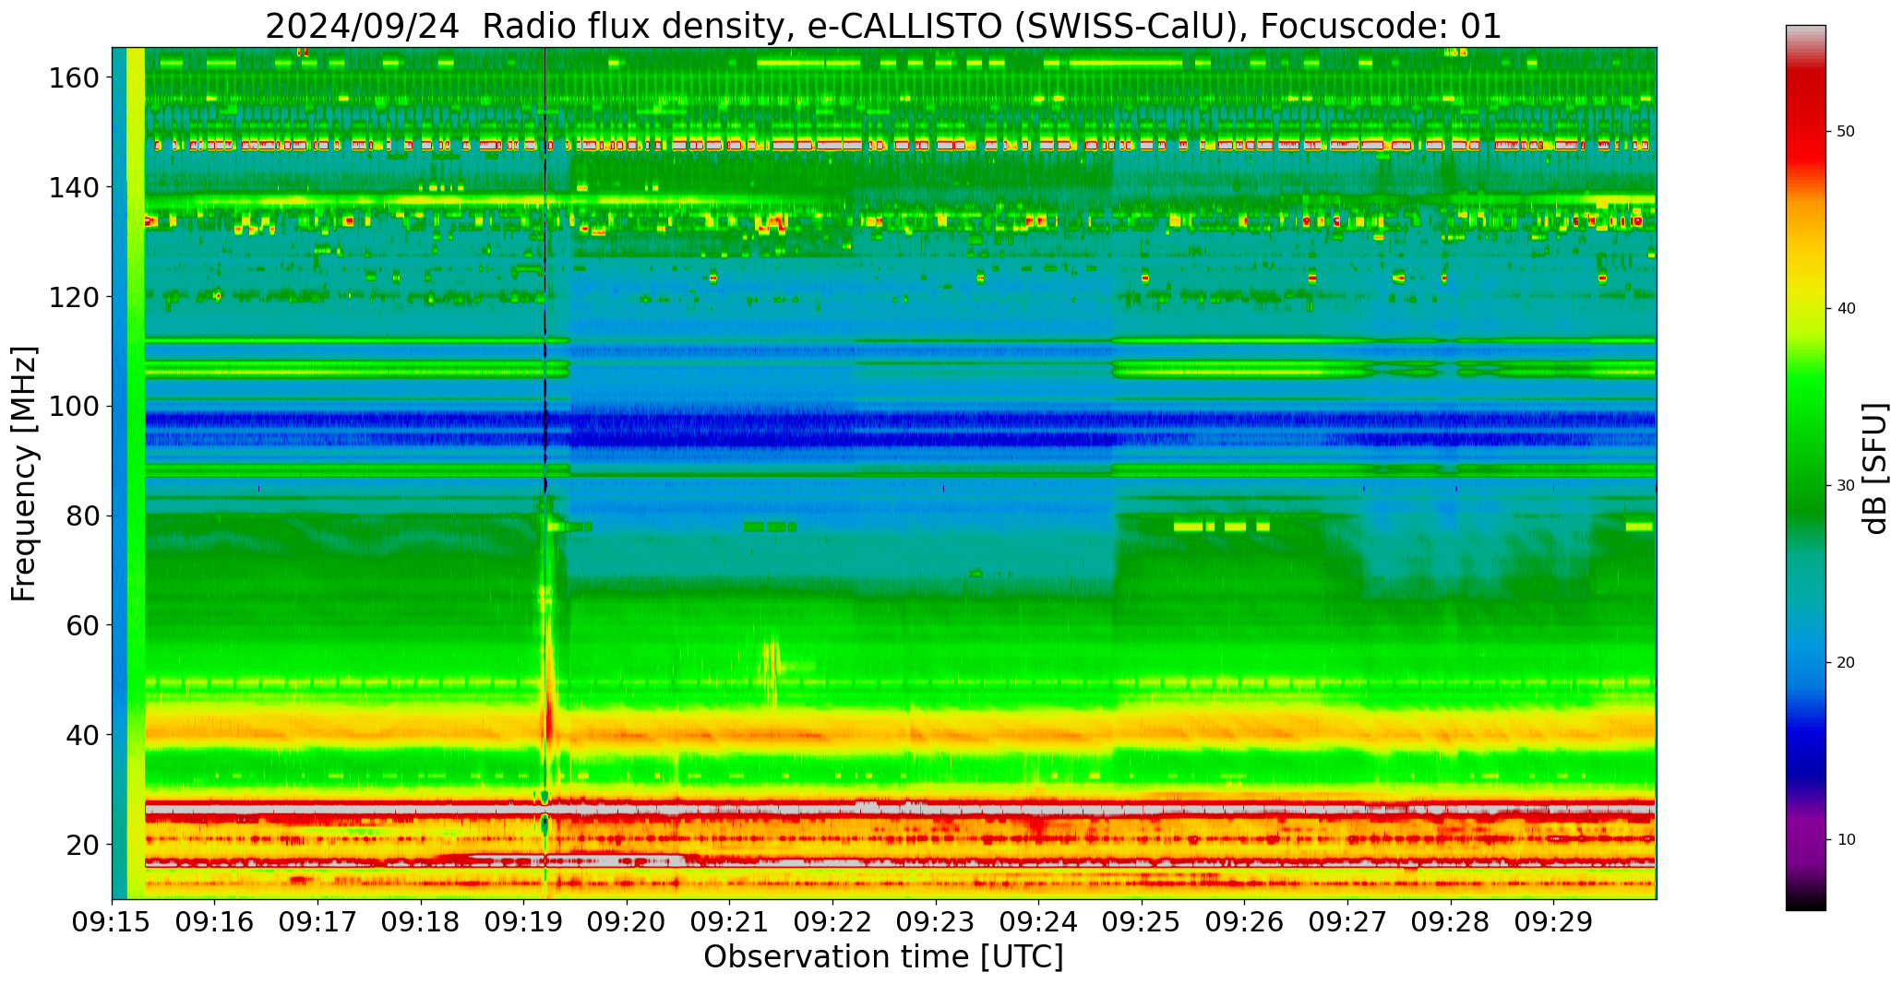The image size is (1903, 984).
Task: Click the 09:15 time tick label
Action: 112,923
